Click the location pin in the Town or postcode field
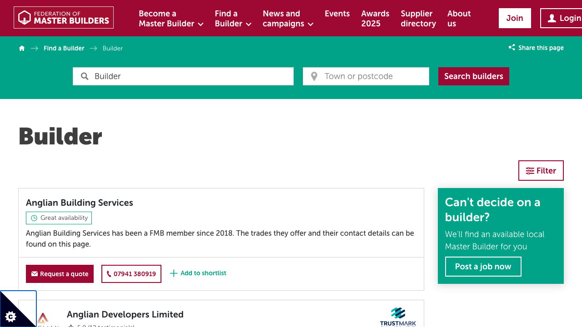 pos(314,76)
